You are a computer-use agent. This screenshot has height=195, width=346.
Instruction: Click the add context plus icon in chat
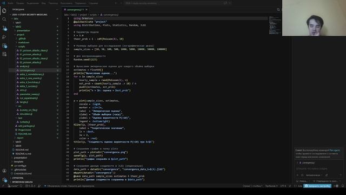[297, 175]
